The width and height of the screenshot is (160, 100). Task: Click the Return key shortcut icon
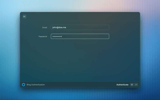[x=136, y=85]
